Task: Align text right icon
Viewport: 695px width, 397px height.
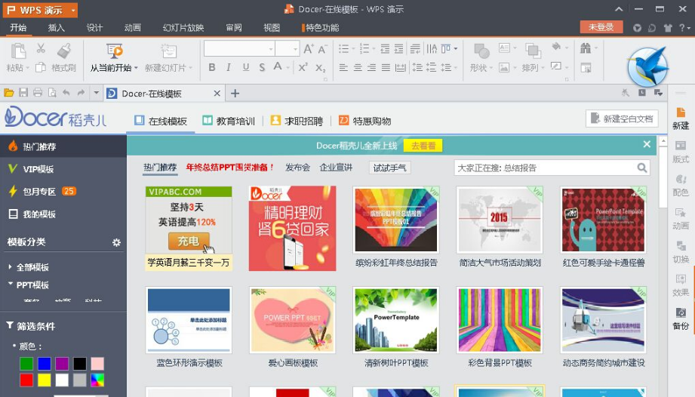Action: coord(372,67)
